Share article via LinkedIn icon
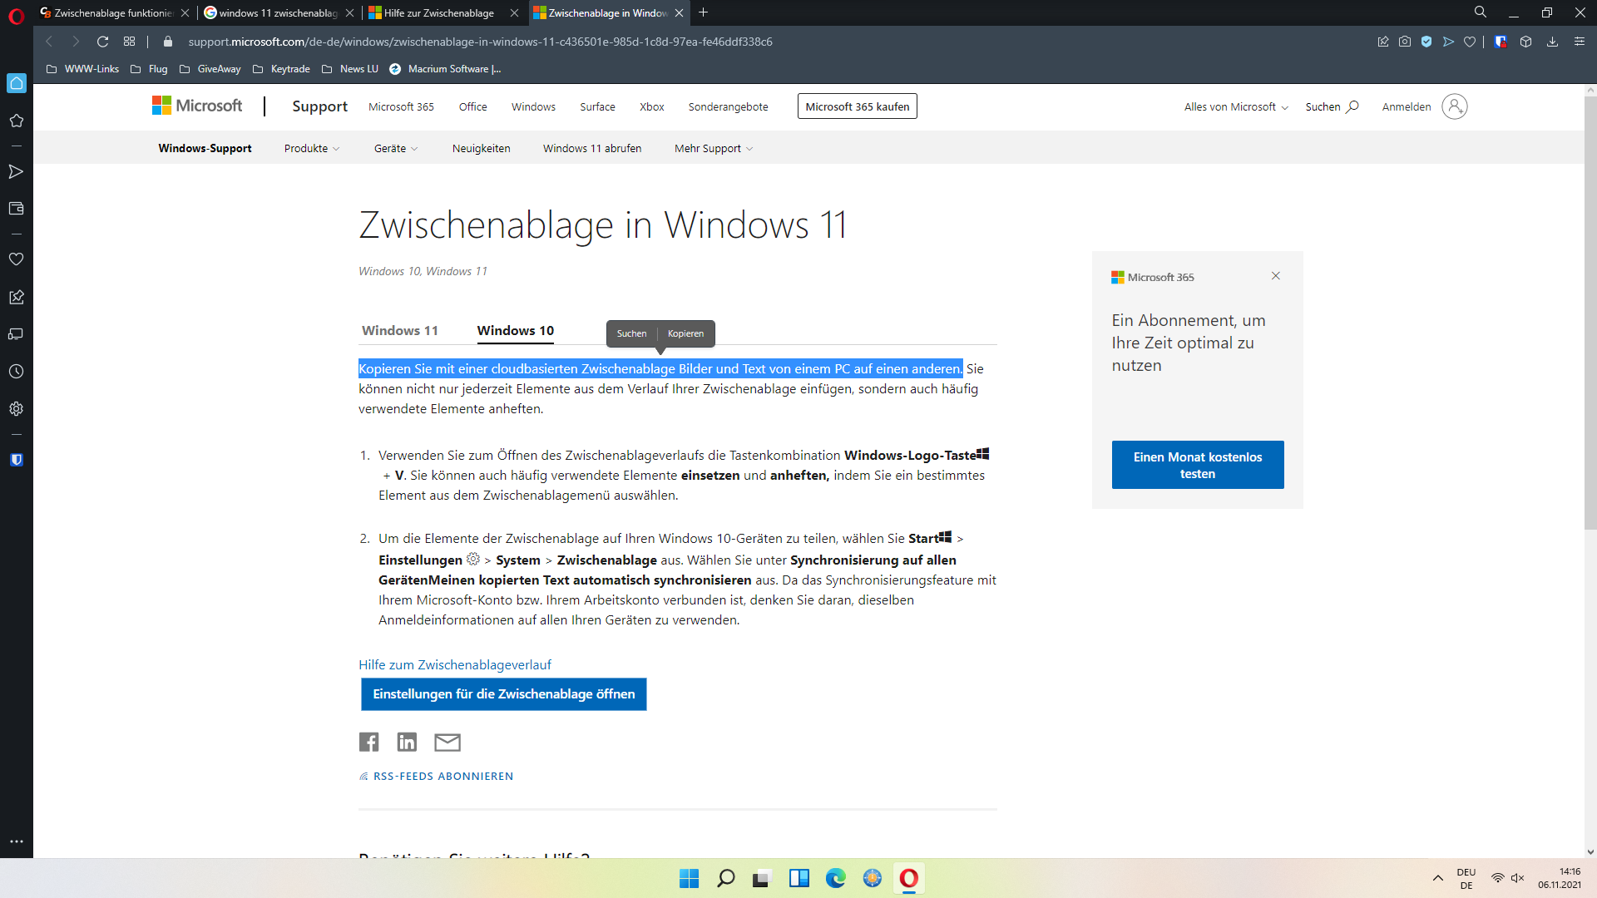 coord(407,742)
